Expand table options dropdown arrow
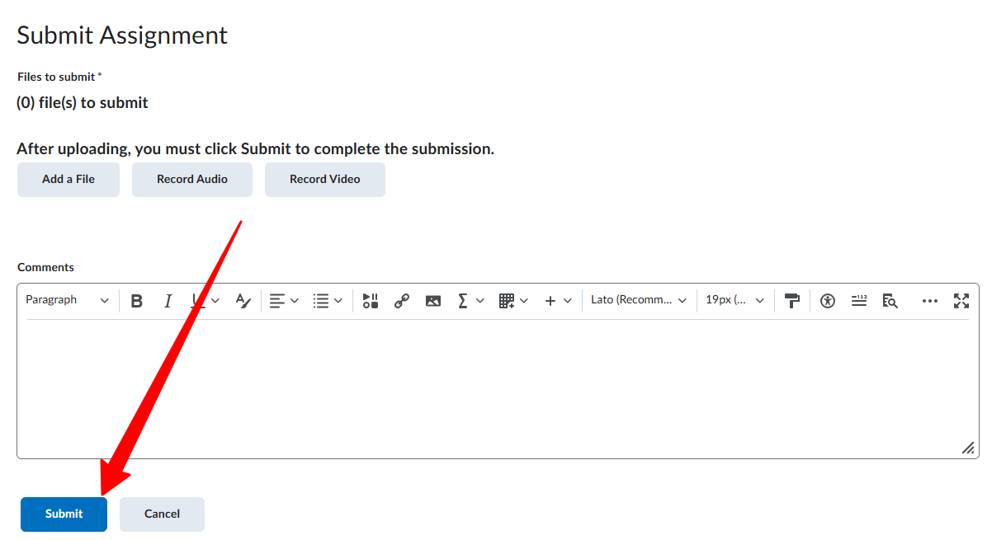The width and height of the screenshot is (1006, 540). pos(524,301)
